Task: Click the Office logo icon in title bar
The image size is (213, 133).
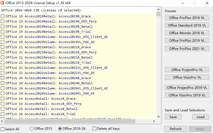Action: point(3,3)
